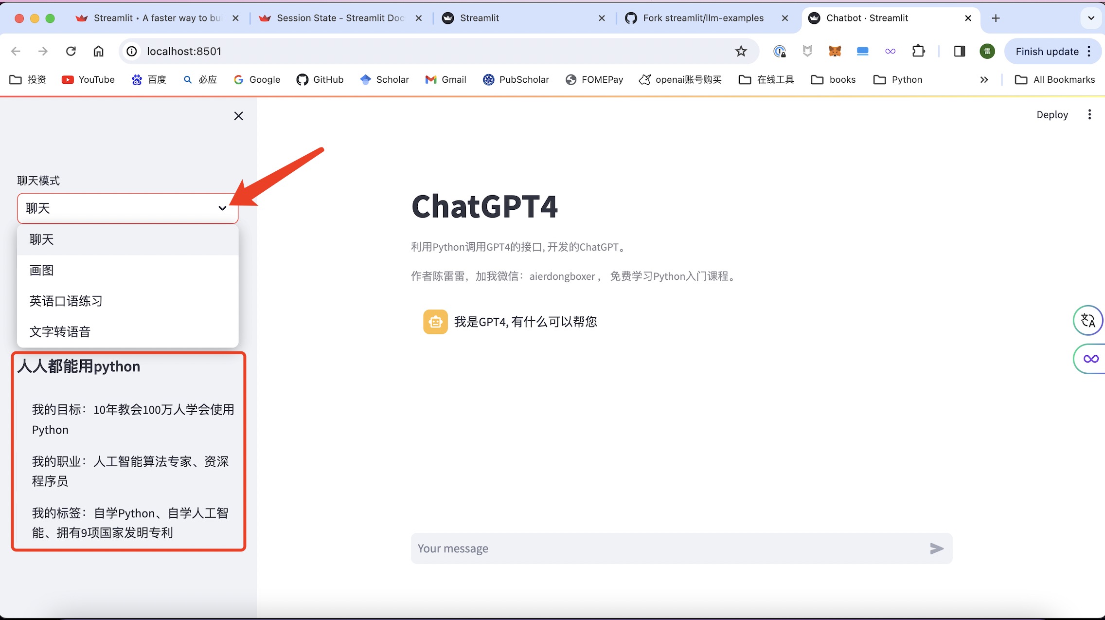This screenshot has width=1105, height=620.
Task: Open Google bookmark
Action: [x=257, y=79]
